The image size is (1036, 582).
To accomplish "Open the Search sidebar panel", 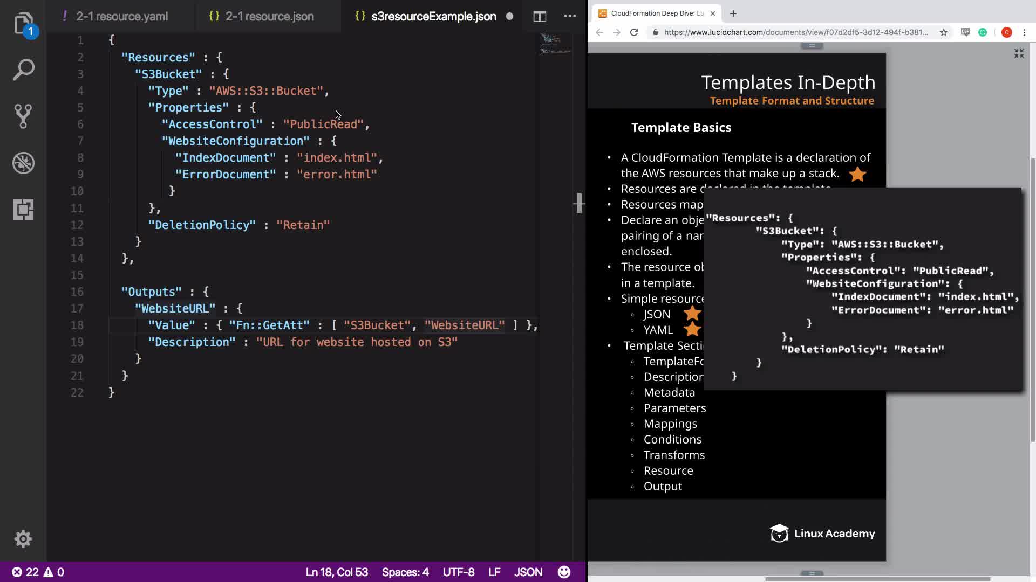I will point(23,70).
